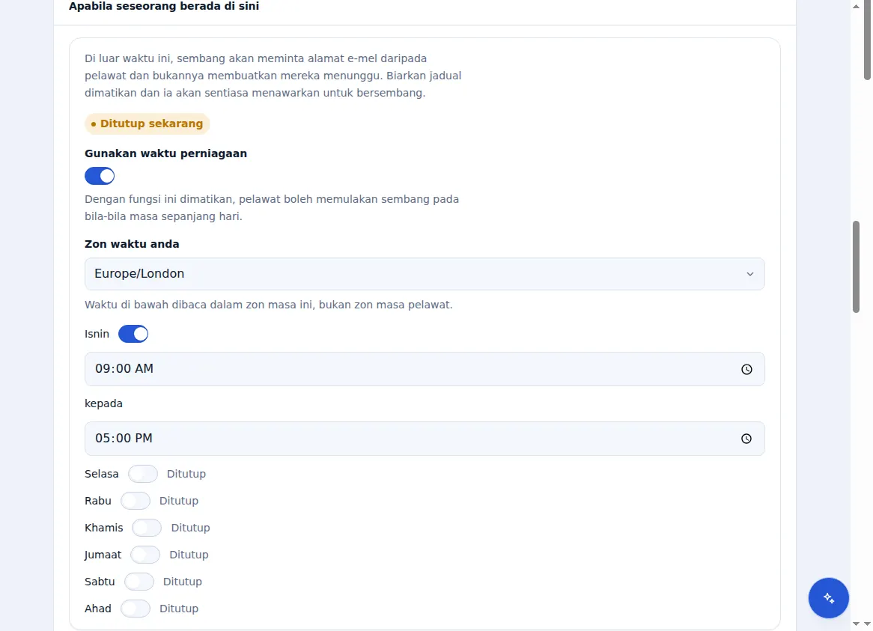Turn on the Ahad toggle
Image resolution: width=873 pixels, height=631 pixels.
point(136,609)
